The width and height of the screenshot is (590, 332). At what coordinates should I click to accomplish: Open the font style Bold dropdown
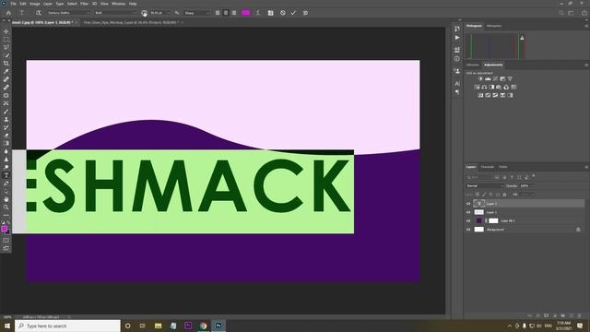115,13
